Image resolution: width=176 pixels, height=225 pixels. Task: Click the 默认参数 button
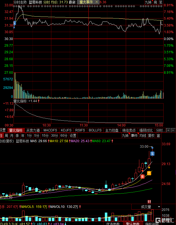point(133,224)
